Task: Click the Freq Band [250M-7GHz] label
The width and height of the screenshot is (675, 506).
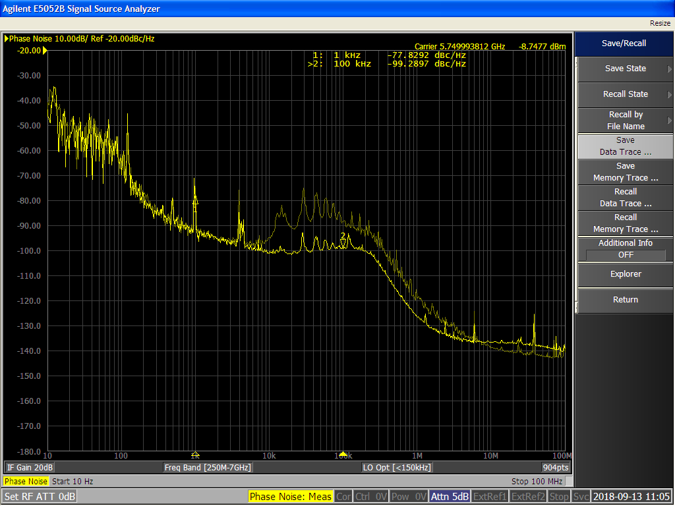Action: tap(208, 468)
